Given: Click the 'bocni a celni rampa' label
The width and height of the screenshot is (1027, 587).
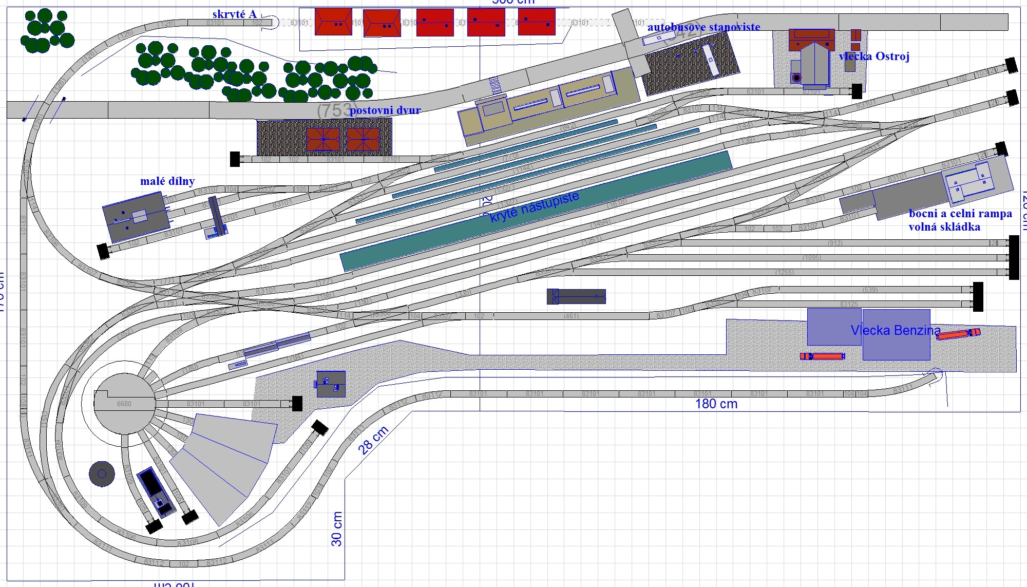Looking at the screenshot, I should pos(960,214).
